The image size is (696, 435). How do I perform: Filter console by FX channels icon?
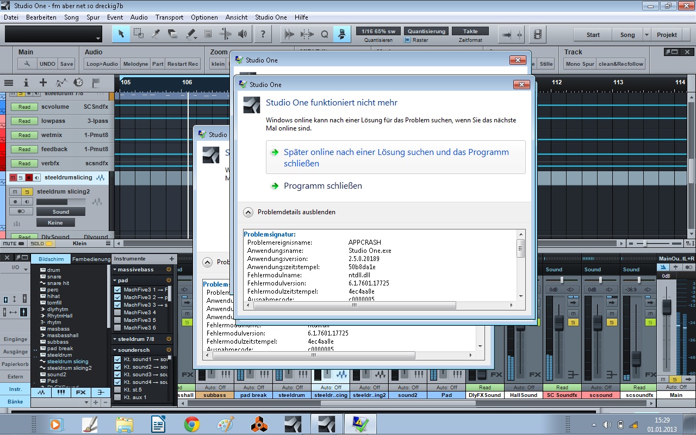[x=80, y=392]
